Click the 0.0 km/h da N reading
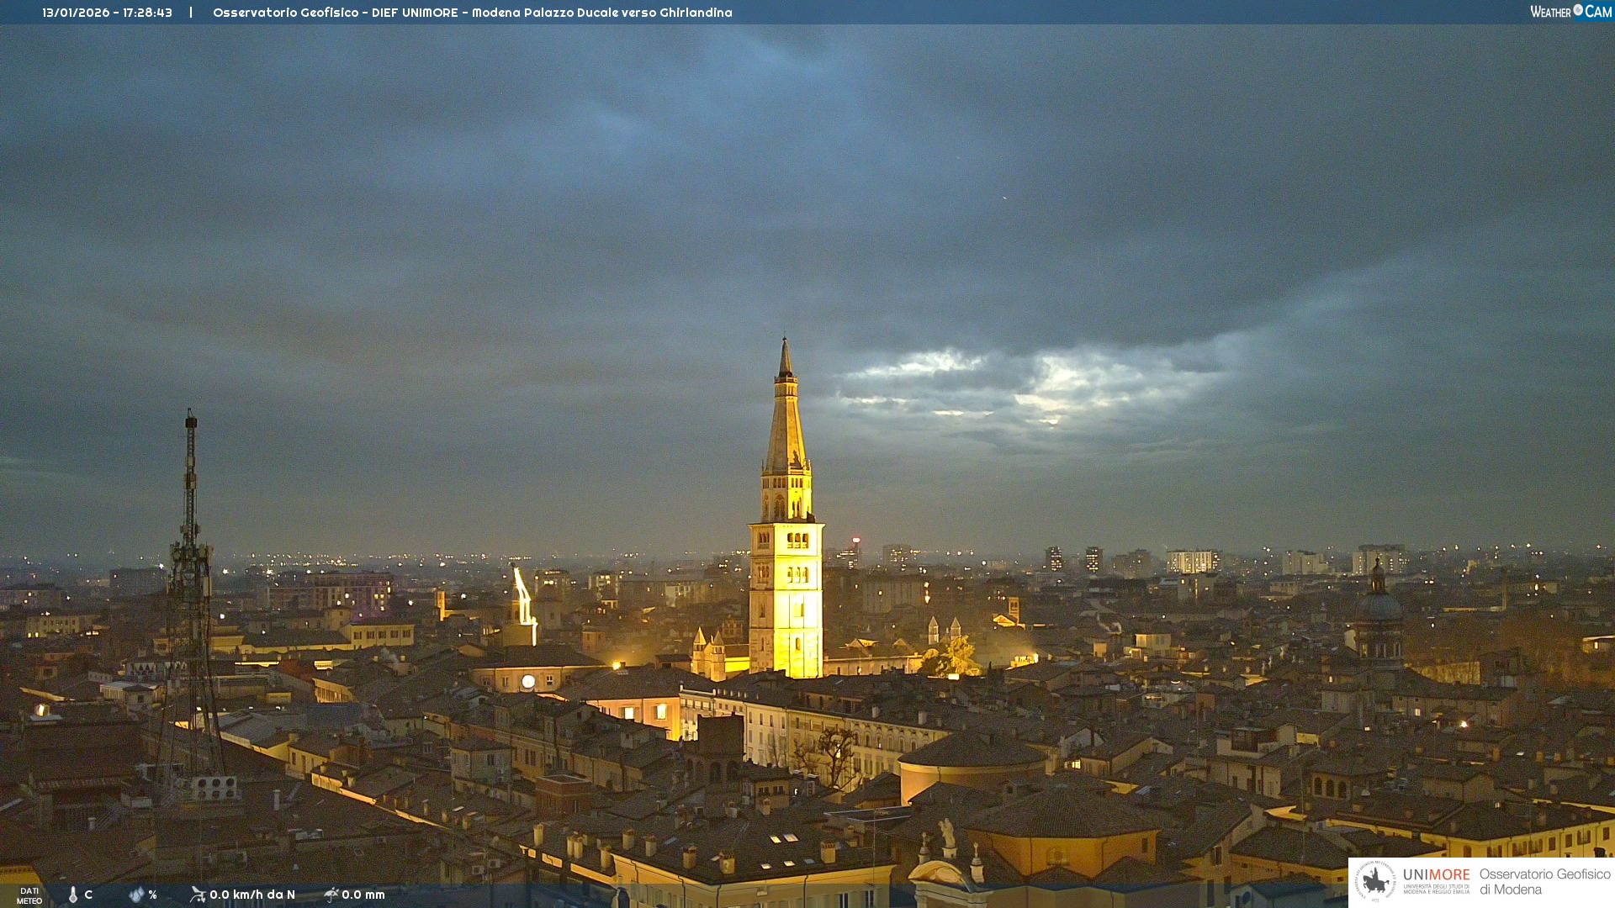The width and height of the screenshot is (1615, 908). point(252,895)
